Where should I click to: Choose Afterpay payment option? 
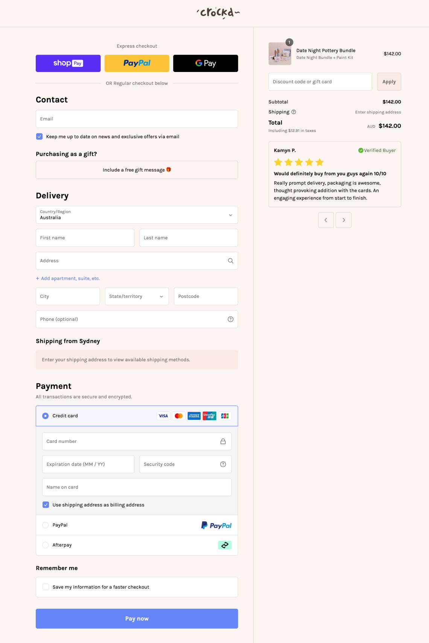click(x=46, y=545)
